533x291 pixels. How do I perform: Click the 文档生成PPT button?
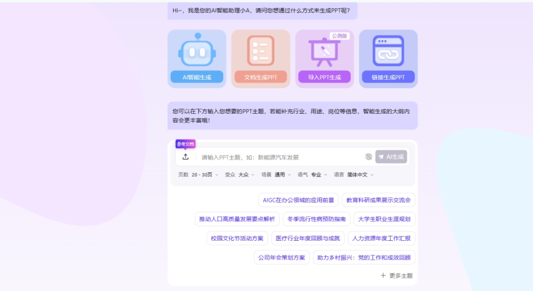(261, 77)
